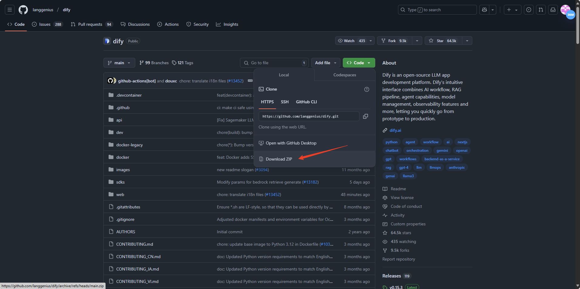Open the 64.5k stars link

[401, 233]
